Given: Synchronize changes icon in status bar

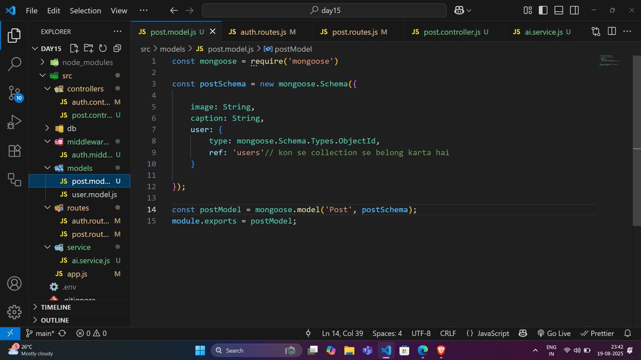Looking at the screenshot, I should point(62,333).
